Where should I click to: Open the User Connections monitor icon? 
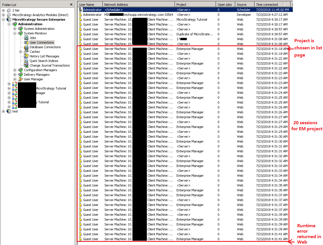point(26,42)
